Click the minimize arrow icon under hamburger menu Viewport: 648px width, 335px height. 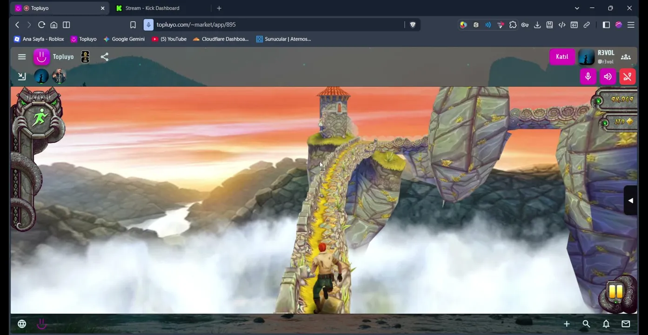click(x=22, y=76)
